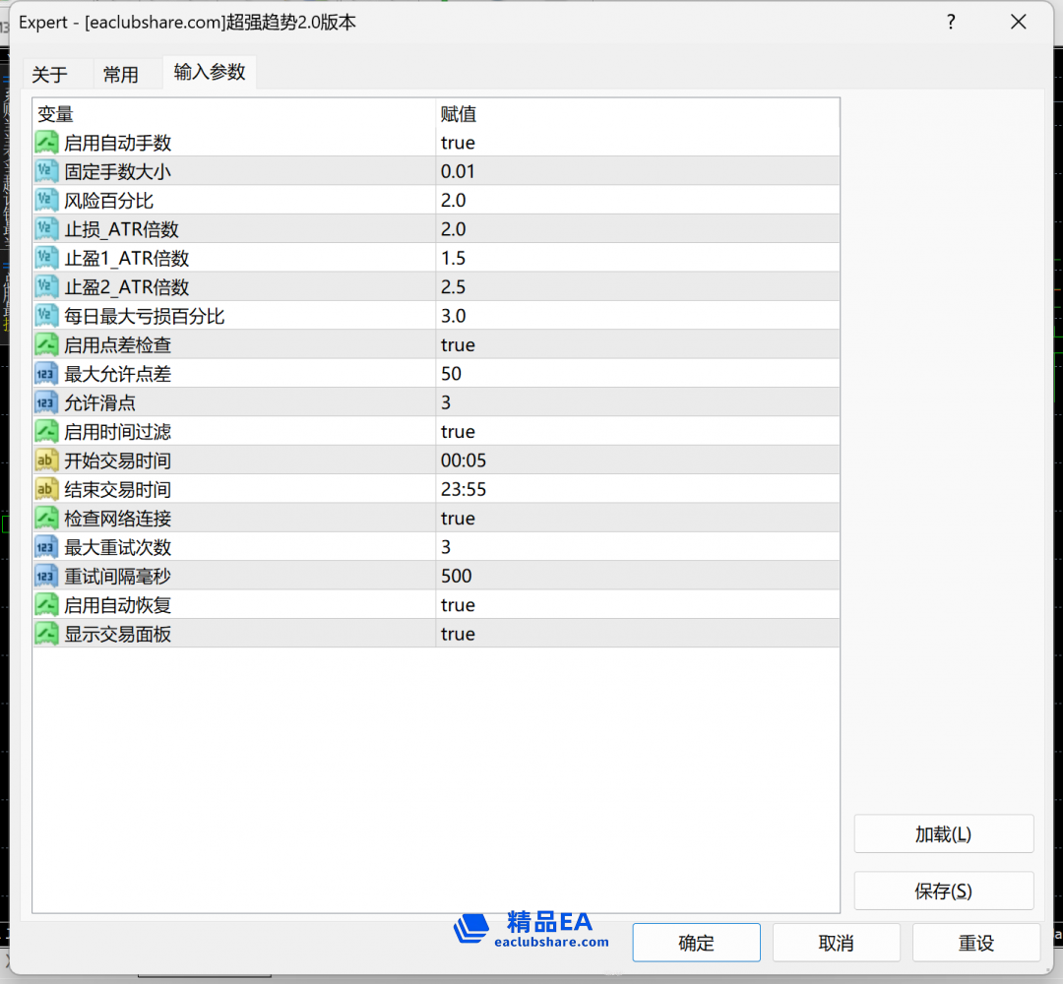
Task: Click the string icon beside 开始交易时间
Action: 46,461
